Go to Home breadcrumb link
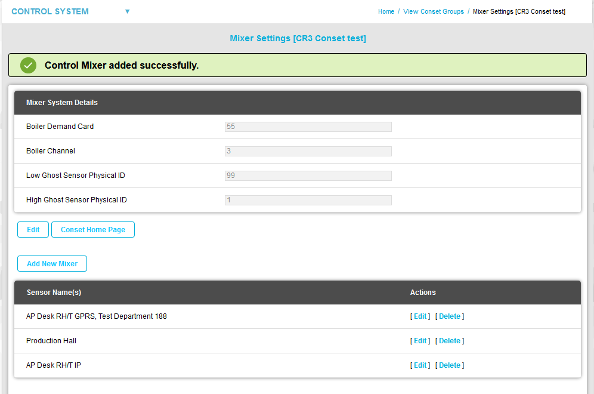594x394 pixels. [x=386, y=11]
